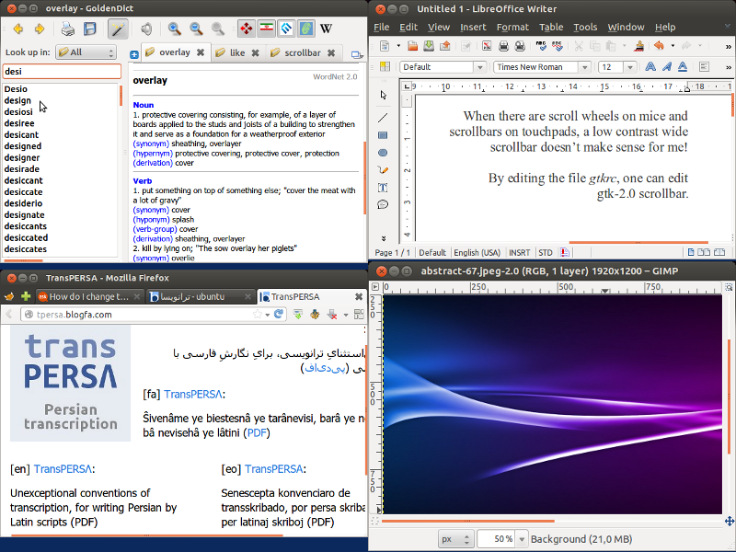
Task: Switch to the 'scrollbar' dictionary tab
Action: [302, 52]
